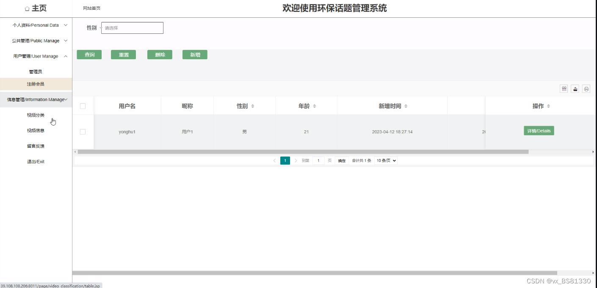Click the 新增 button

[x=195, y=55]
